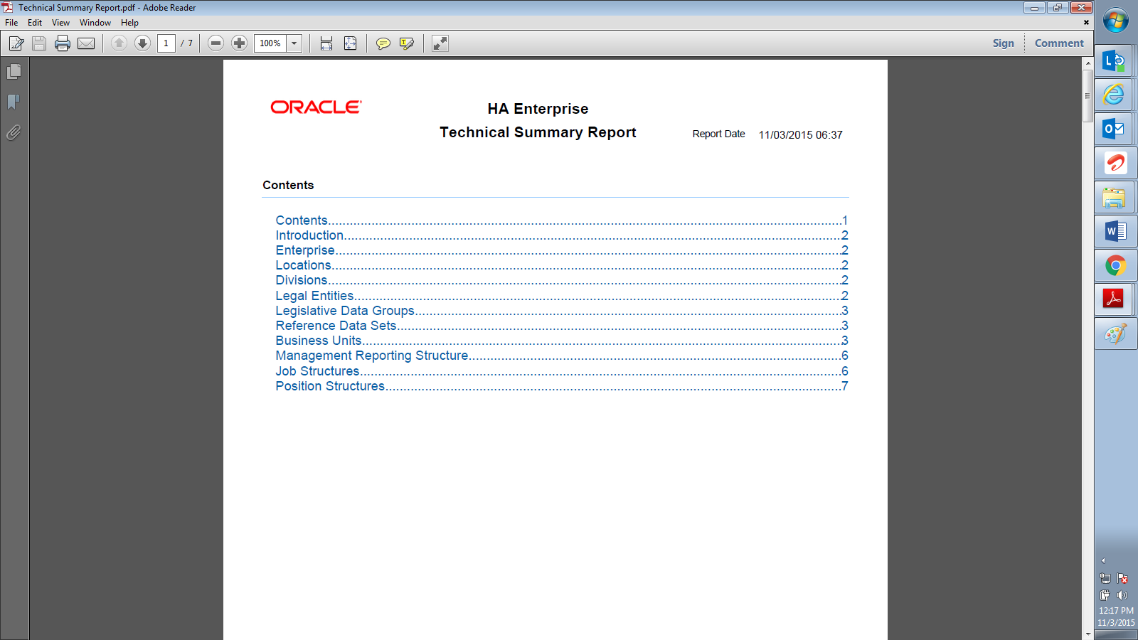Open the View menu

point(60,23)
